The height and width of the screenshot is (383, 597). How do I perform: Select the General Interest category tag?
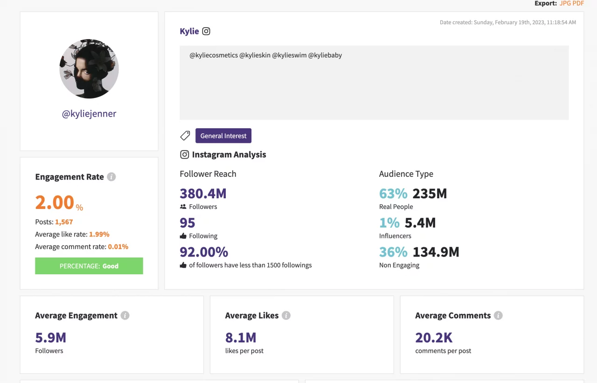223,135
